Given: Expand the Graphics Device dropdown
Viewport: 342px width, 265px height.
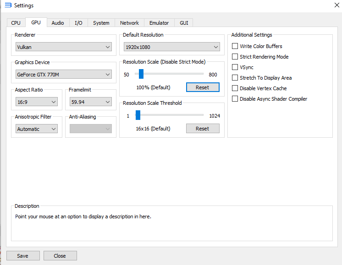Looking at the screenshot, I should pyautogui.click(x=63, y=75).
